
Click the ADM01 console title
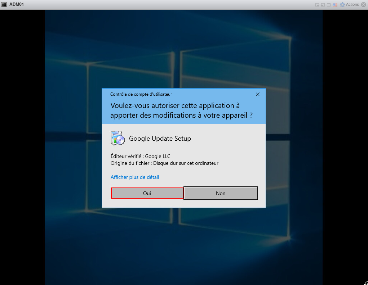click(x=17, y=5)
